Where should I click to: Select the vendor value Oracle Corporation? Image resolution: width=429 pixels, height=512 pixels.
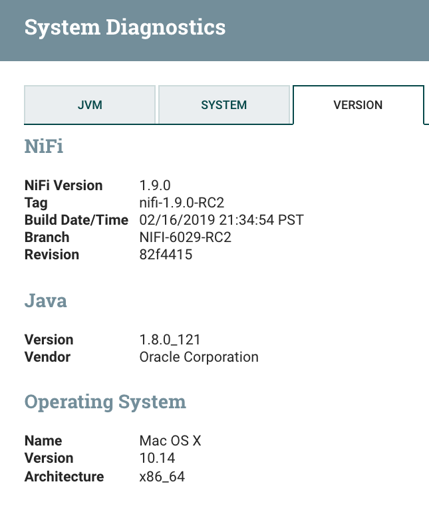point(199,357)
